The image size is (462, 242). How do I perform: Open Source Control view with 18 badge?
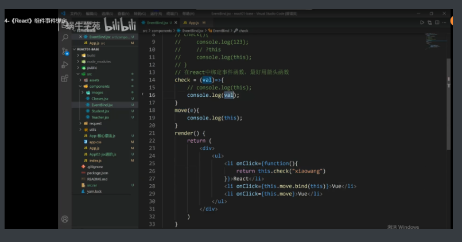pos(65,52)
